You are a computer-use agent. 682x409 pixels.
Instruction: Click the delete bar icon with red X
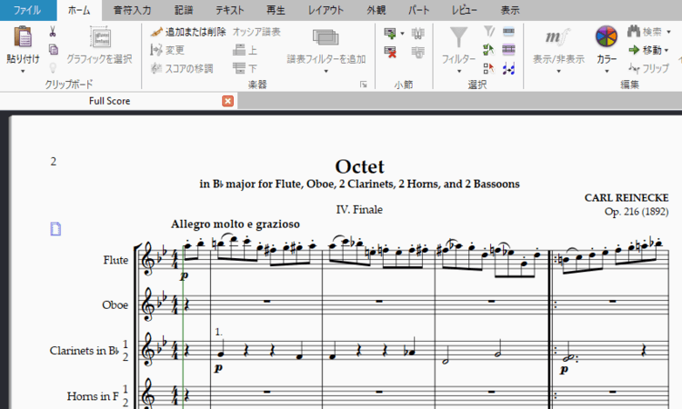point(390,52)
